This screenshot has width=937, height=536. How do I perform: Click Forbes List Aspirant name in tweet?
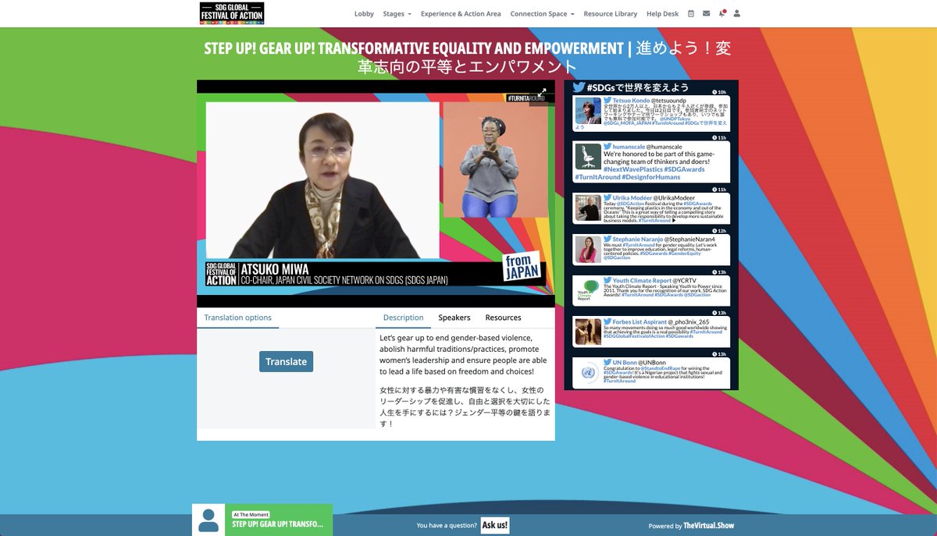(640, 321)
